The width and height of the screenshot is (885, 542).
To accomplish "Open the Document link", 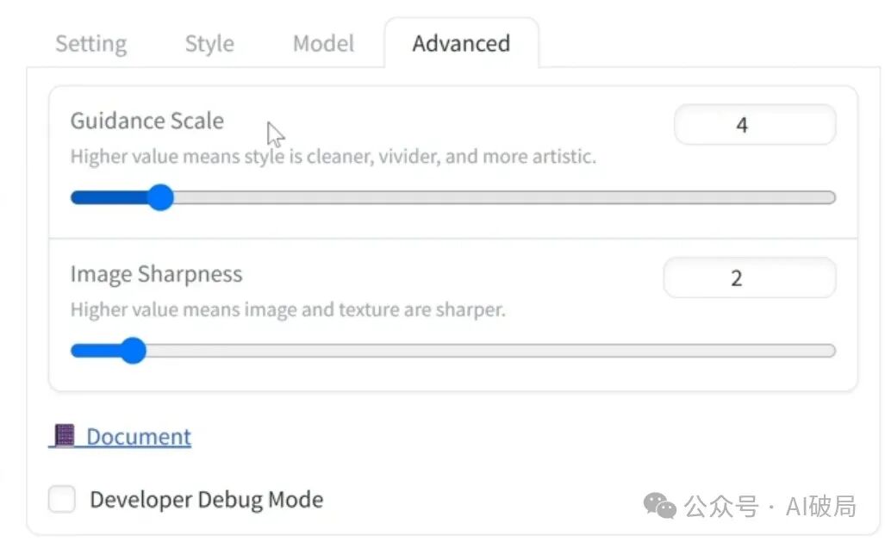I will click(138, 437).
